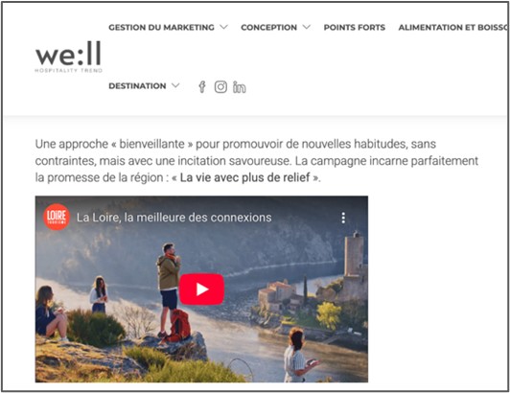Open the video's three-dot options menu
The width and height of the screenshot is (510, 393).
[x=343, y=218]
